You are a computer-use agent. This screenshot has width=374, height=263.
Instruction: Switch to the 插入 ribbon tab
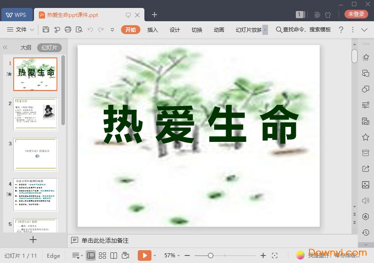pyautogui.click(x=152, y=30)
